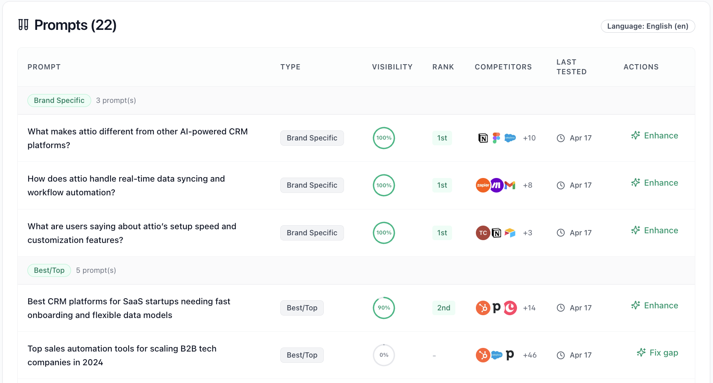The image size is (713, 383).
Task: Click Salesforce icon in the sales automation row
Action: tap(497, 355)
